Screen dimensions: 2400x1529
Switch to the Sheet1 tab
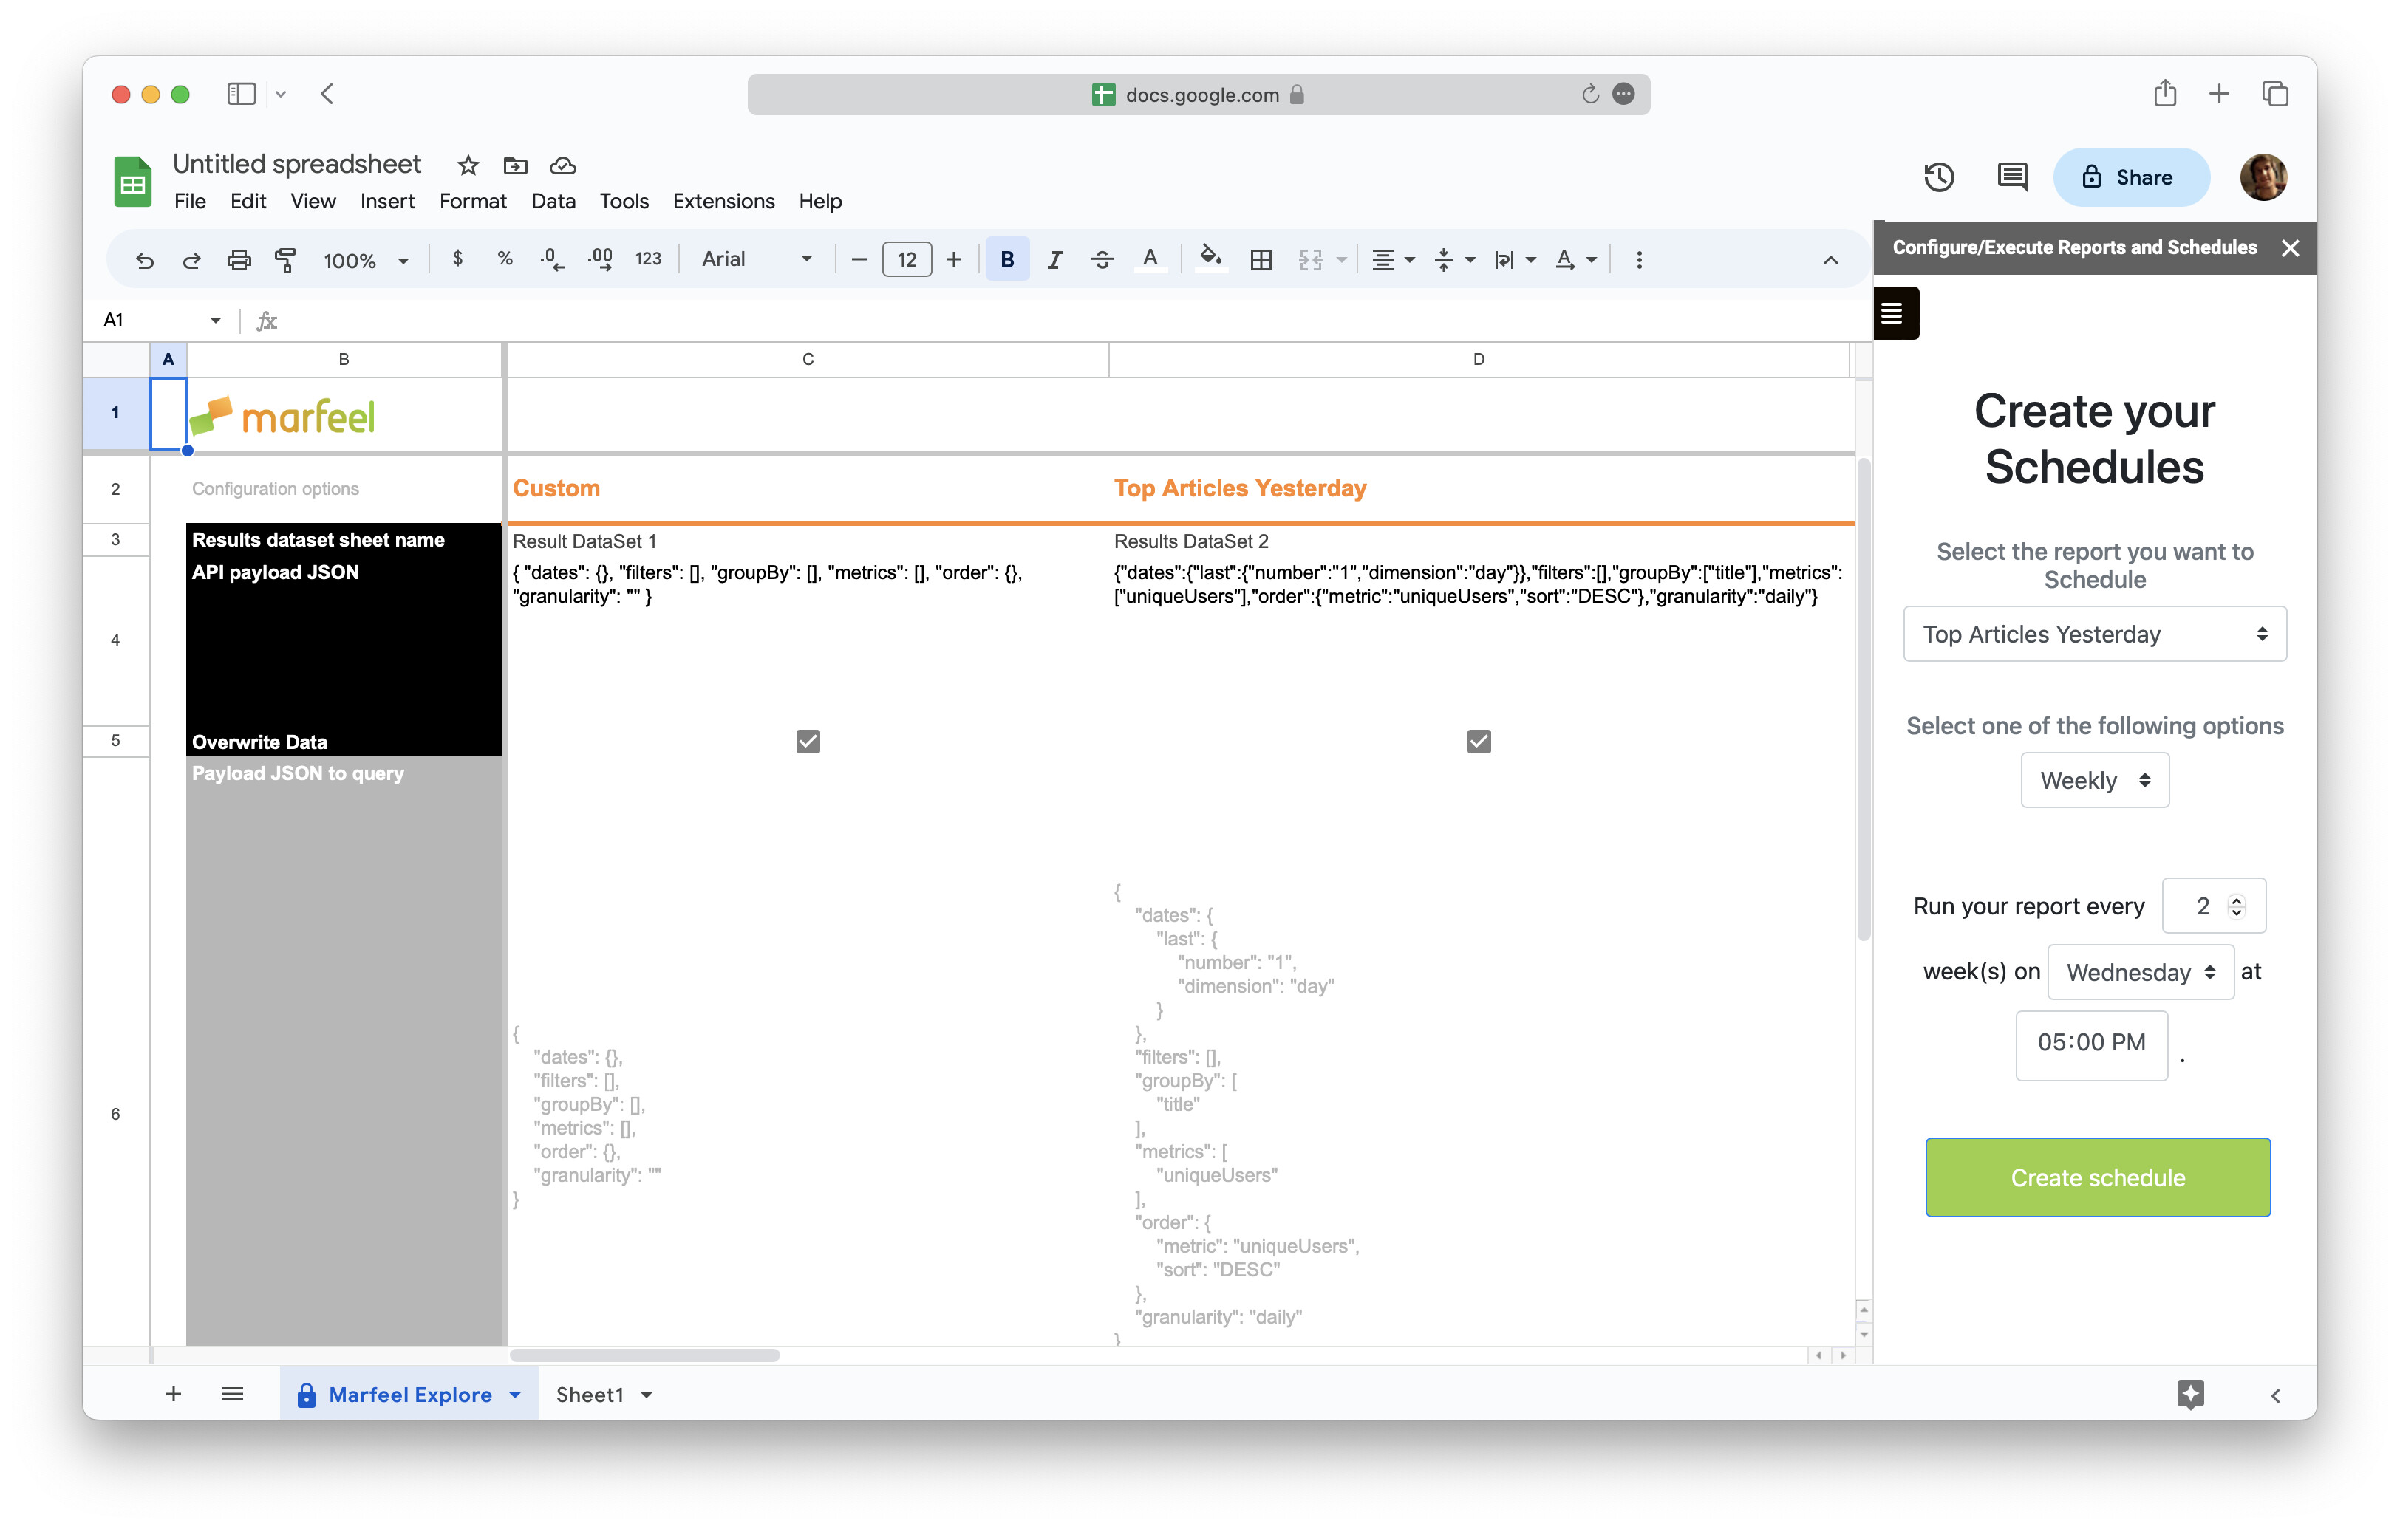(592, 1395)
